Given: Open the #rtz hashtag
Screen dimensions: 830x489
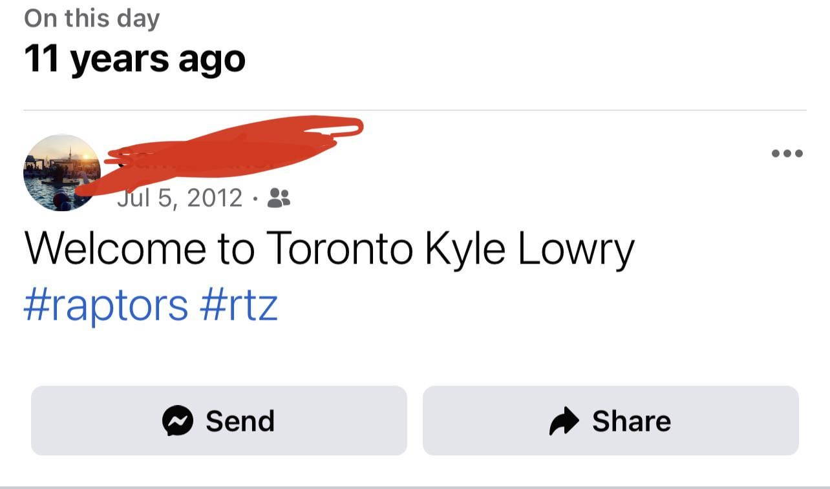Looking at the screenshot, I should pyautogui.click(x=239, y=305).
